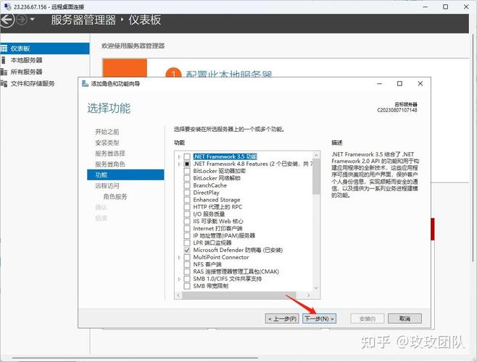Click the 所有服务器 servers icon
Viewport: 477px width, 362px height.
pos(4,72)
